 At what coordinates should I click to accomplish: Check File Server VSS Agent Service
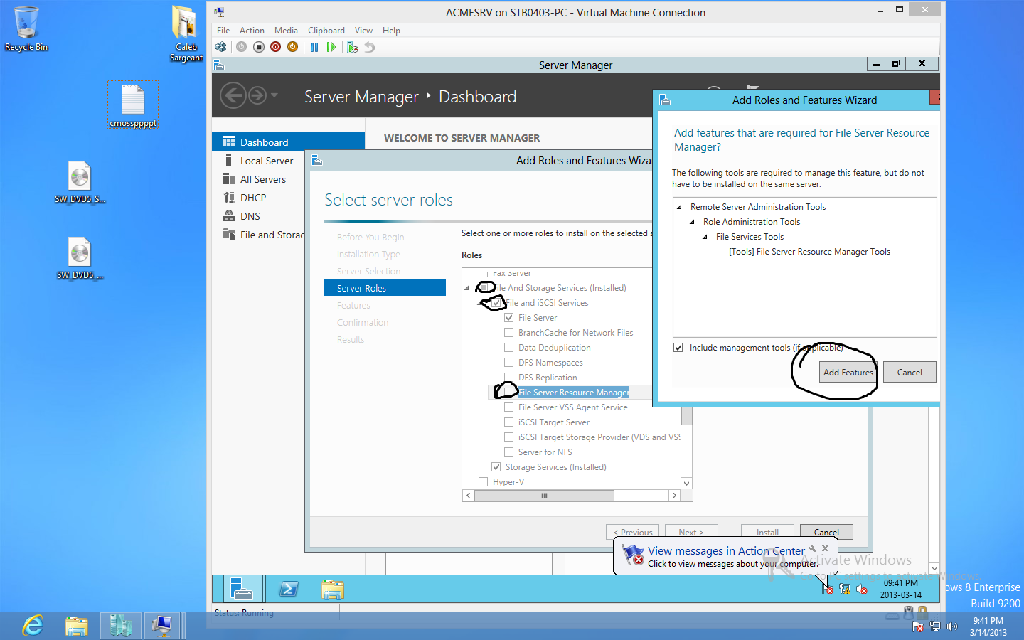click(x=509, y=407)
